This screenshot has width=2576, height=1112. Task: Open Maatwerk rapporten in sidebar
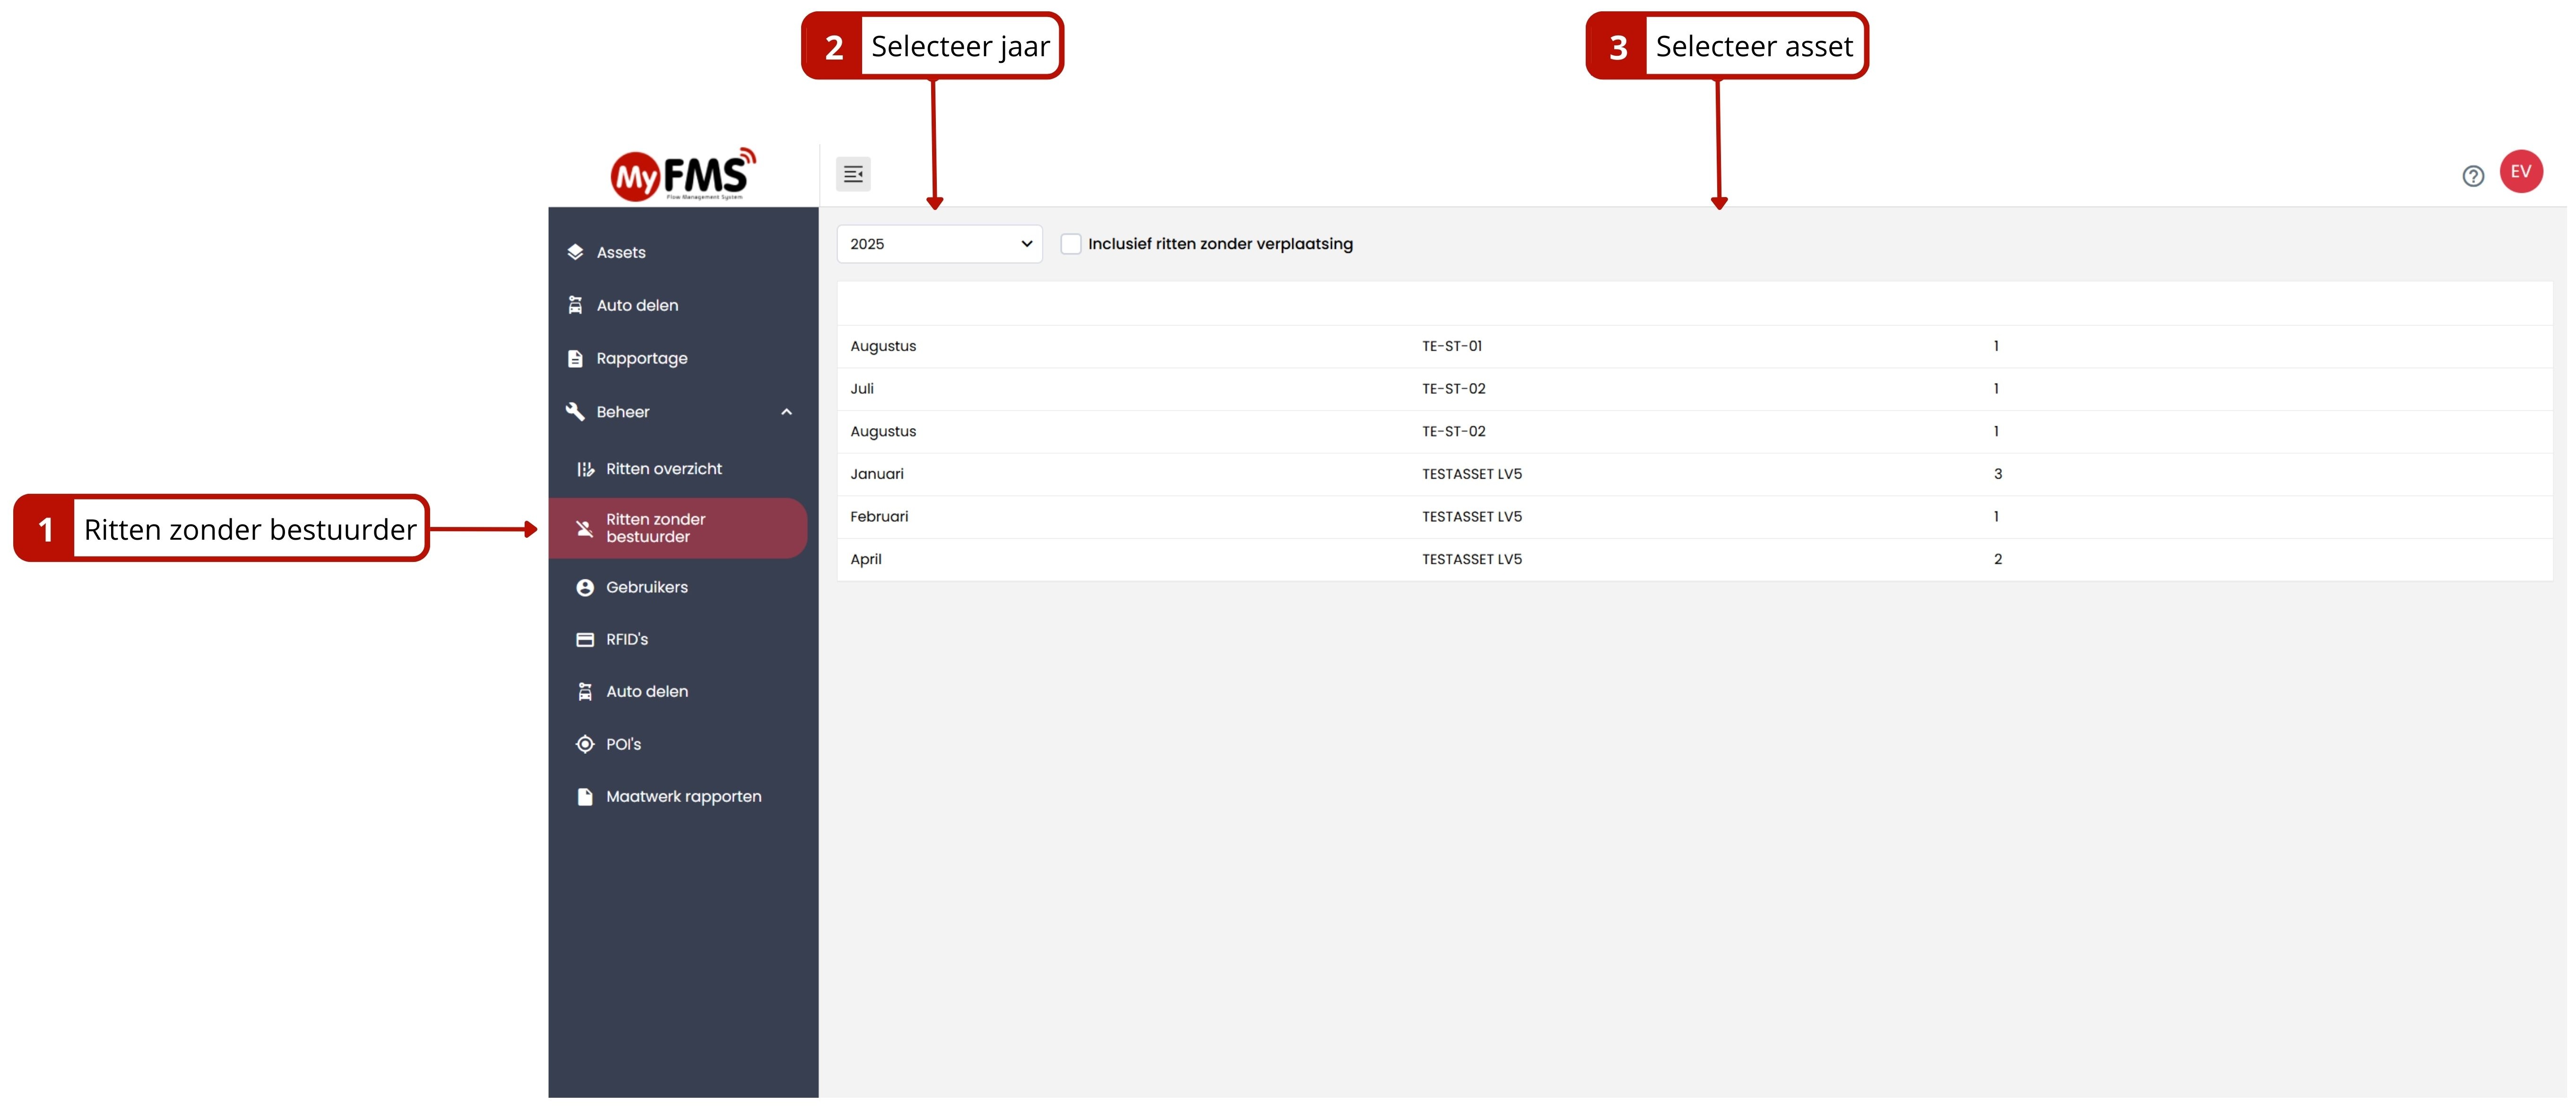pos(683,797)
